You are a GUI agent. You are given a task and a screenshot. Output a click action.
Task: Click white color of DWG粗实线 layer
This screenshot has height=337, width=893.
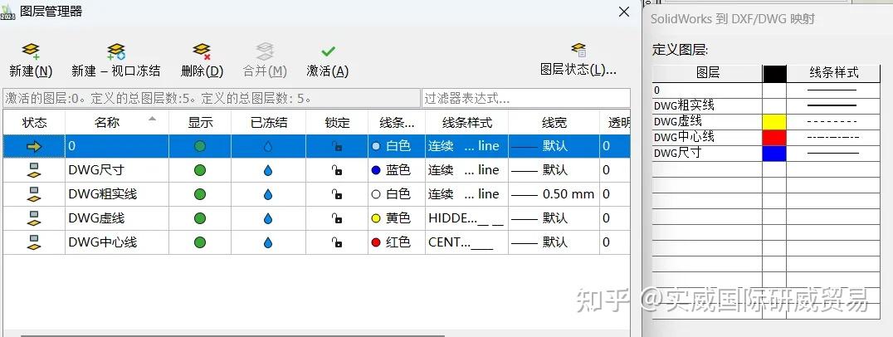(x=391, y=194)
